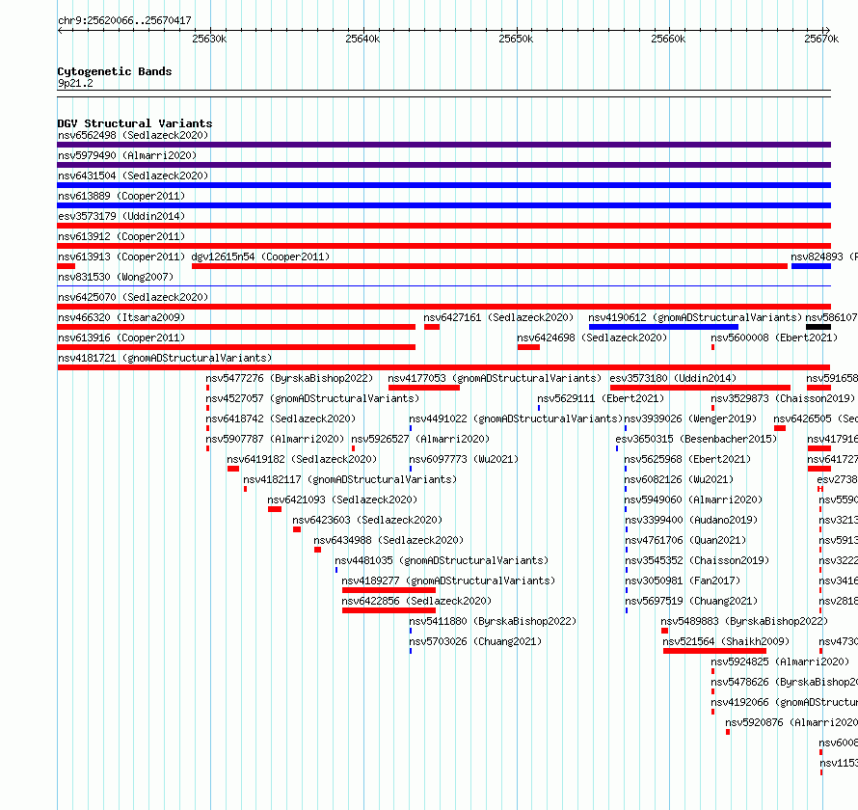Open esv3573180 (Uddin2014) variant
The width and height of the screenshot is (858, 810).
(673, 378)
